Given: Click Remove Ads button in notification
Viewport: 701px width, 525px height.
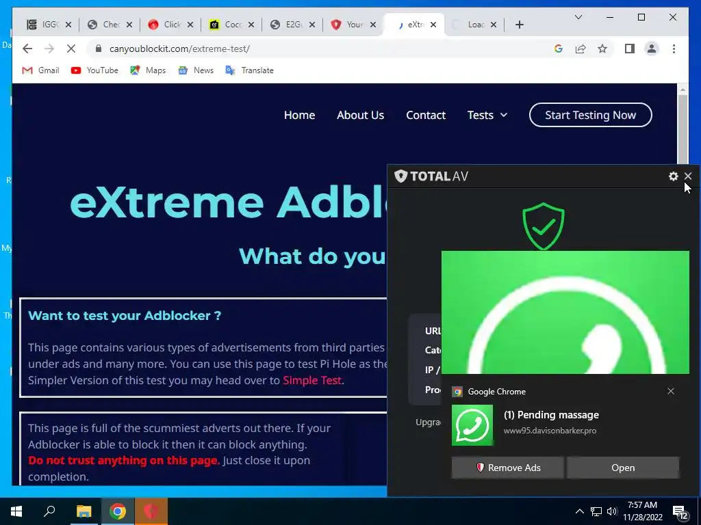Looking at the screenshot, I should [507, 468].
